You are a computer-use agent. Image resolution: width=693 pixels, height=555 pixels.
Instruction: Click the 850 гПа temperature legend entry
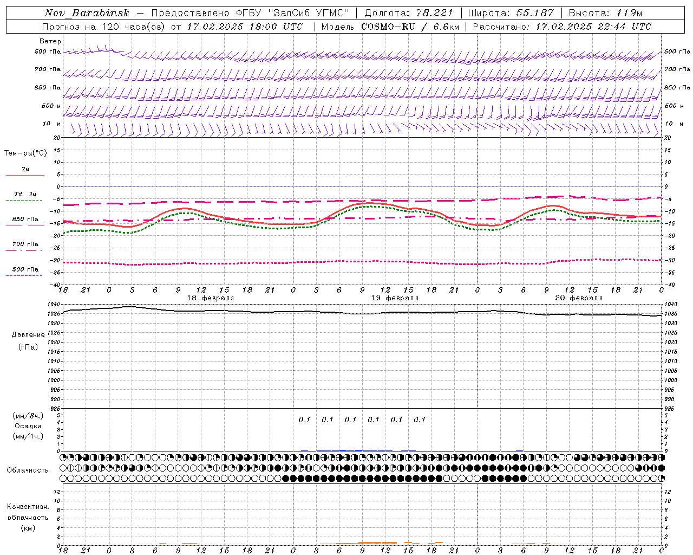25,220
